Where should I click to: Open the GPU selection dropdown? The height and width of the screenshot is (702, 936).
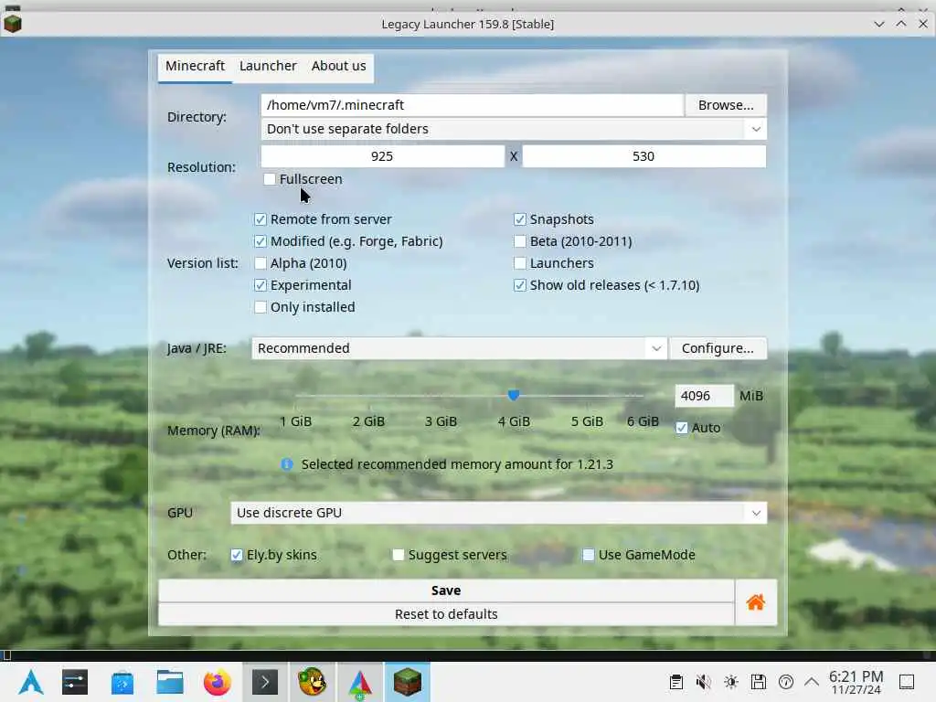tap(498, 513)
